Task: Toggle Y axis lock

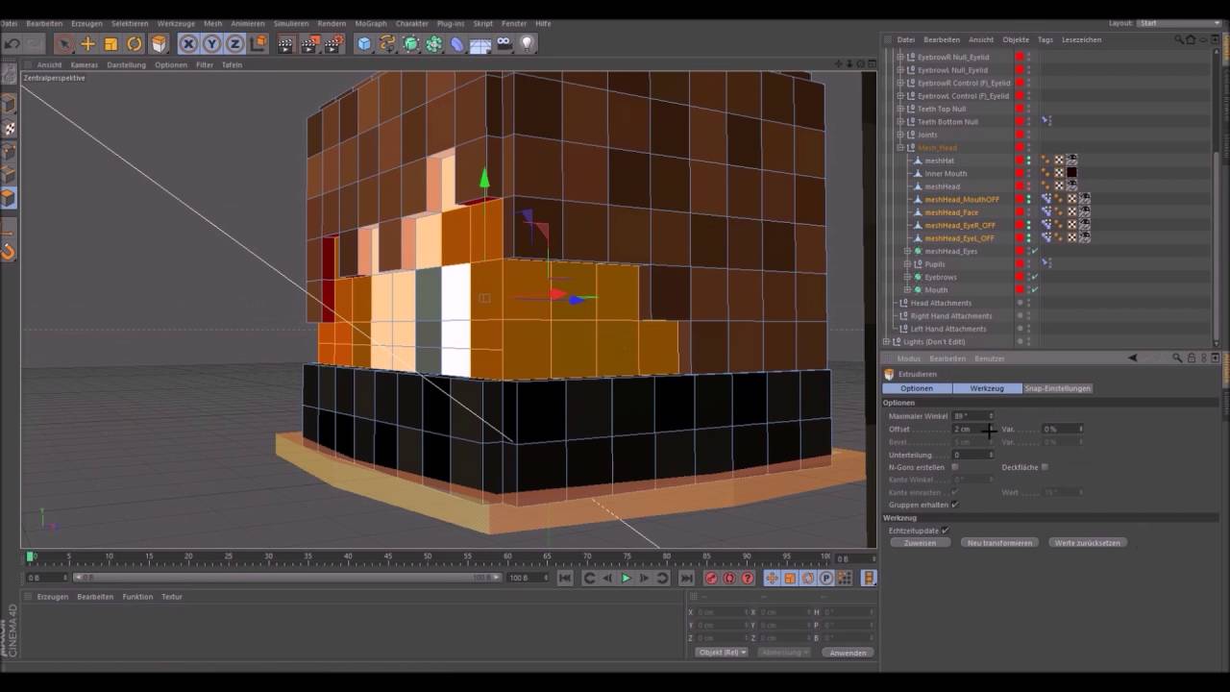Action: 211,43
